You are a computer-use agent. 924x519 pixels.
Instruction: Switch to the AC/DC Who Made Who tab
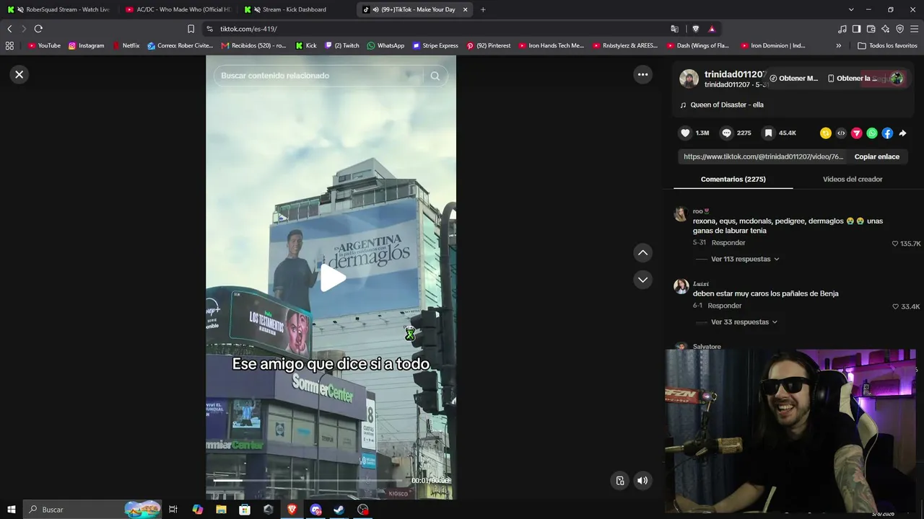[x=178, y=9]
